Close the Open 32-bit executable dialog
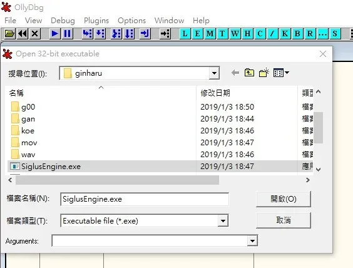The width and height of the screenshot is (353, 268). [x=323, y=54]
